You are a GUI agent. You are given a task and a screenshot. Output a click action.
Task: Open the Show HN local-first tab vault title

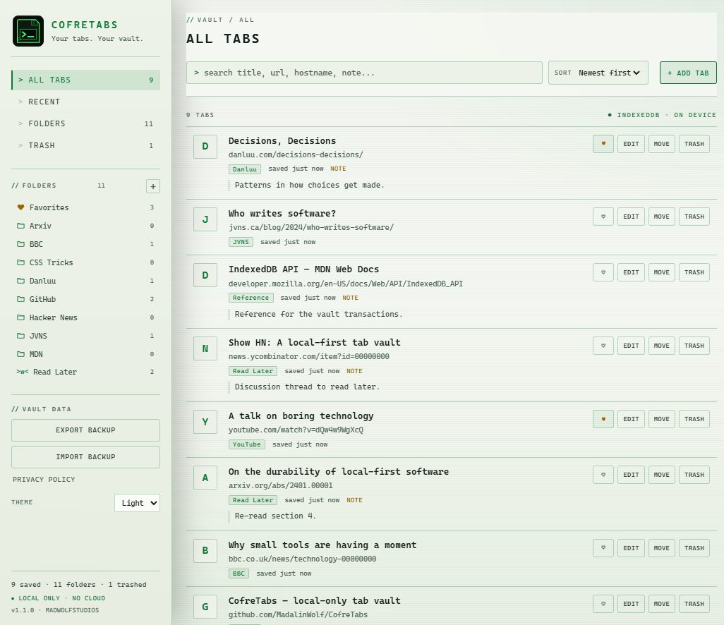pos(315,343)
